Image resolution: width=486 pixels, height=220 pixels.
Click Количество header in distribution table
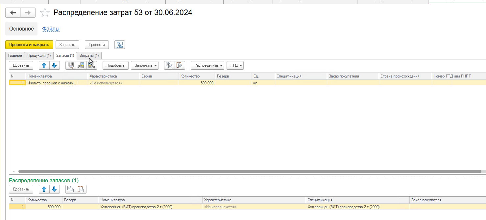[x=44, y=200]
